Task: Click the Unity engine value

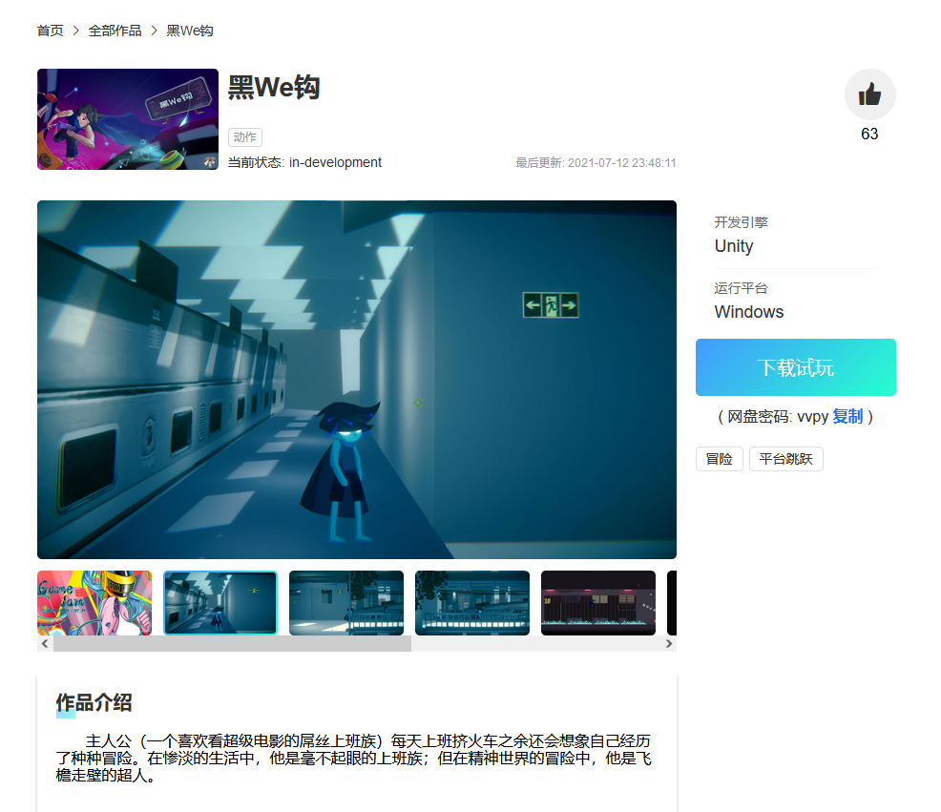Action: click(734, 246)
